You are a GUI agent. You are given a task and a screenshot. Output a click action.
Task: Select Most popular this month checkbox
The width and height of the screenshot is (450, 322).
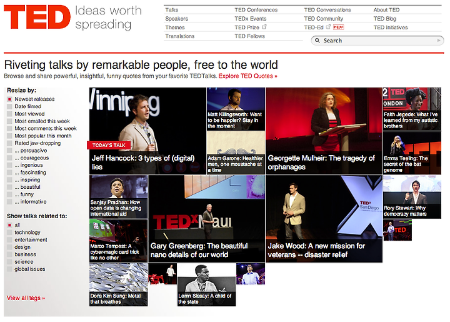click(9, 136)
